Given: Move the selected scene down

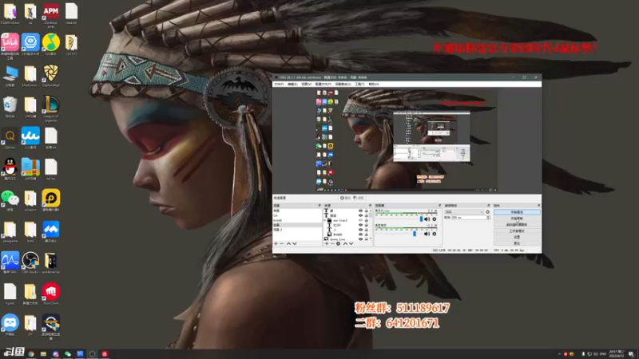Looking at the screenshot, I should tap(295, 243).
